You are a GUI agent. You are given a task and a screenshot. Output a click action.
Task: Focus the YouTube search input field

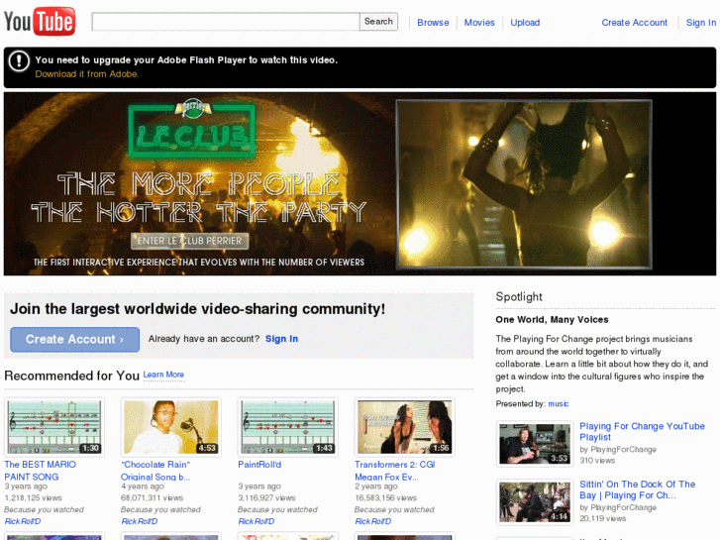click(225, 22)
